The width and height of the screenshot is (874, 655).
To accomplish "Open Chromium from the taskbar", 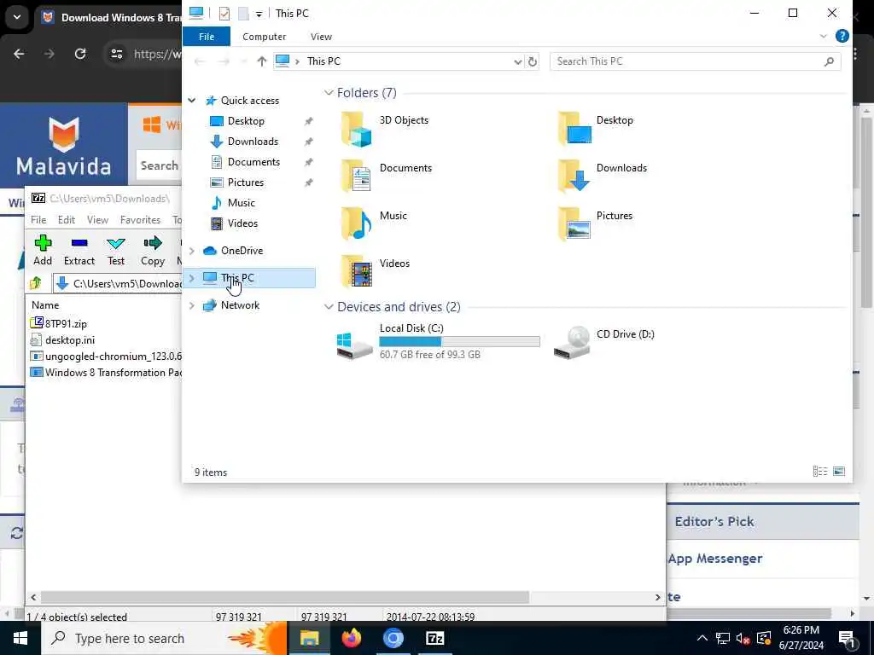I will click(x=393, y=638).
